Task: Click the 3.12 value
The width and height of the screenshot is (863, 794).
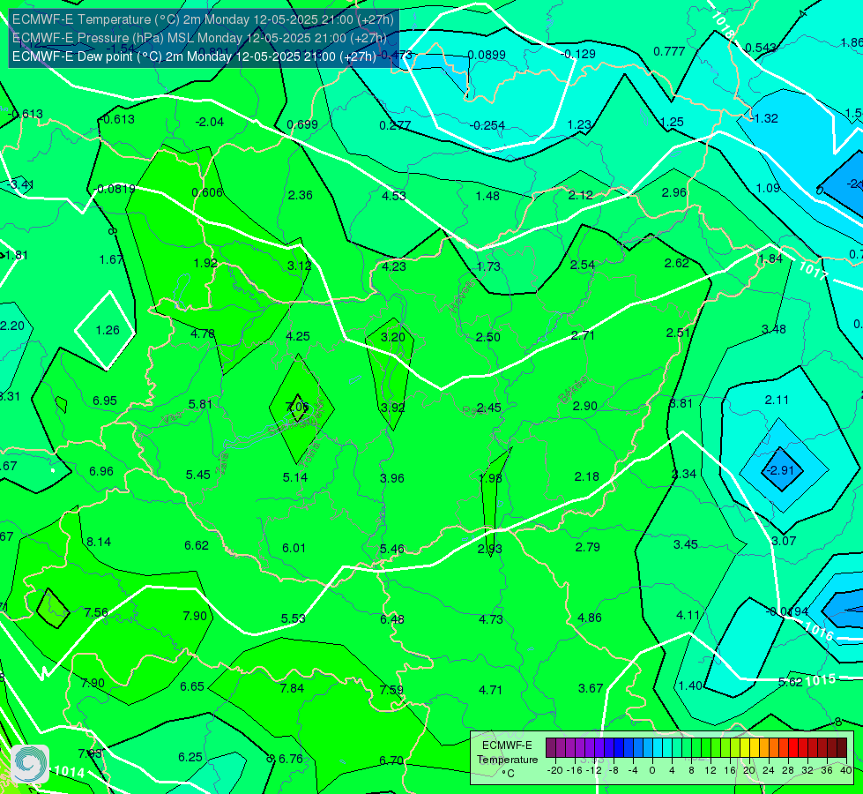Action: [300, 266]
